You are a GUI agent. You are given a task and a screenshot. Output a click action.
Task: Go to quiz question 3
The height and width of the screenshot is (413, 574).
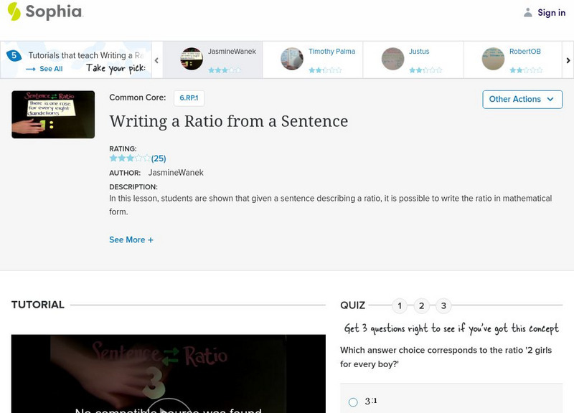[x=444, y=306]
